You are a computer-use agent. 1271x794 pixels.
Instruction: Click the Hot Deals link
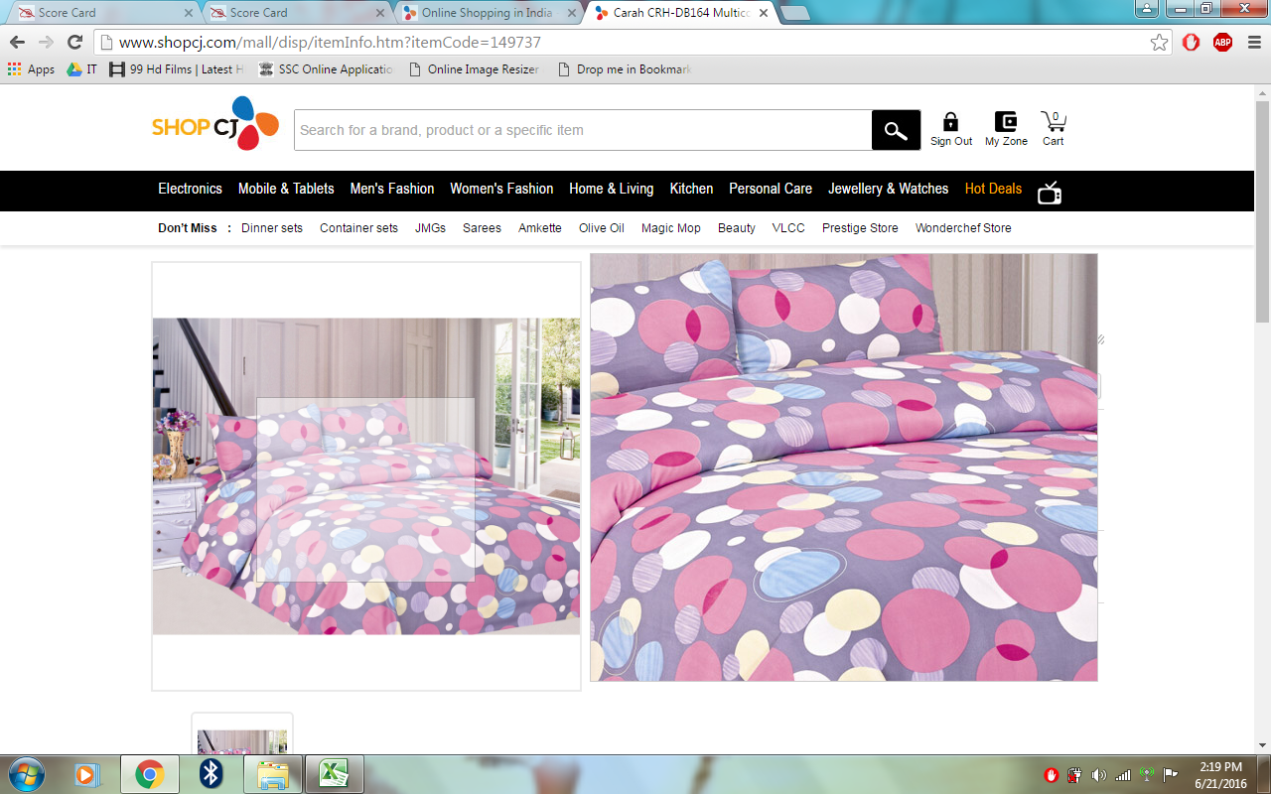[x=993, y=189]
